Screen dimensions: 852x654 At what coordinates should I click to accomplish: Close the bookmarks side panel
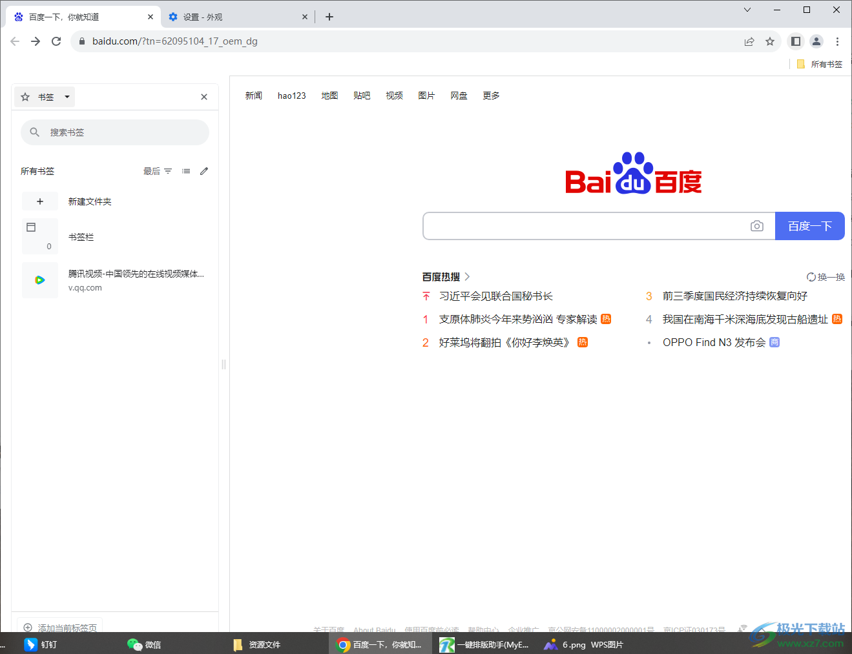pyautogui.click(x=204, y=97)
